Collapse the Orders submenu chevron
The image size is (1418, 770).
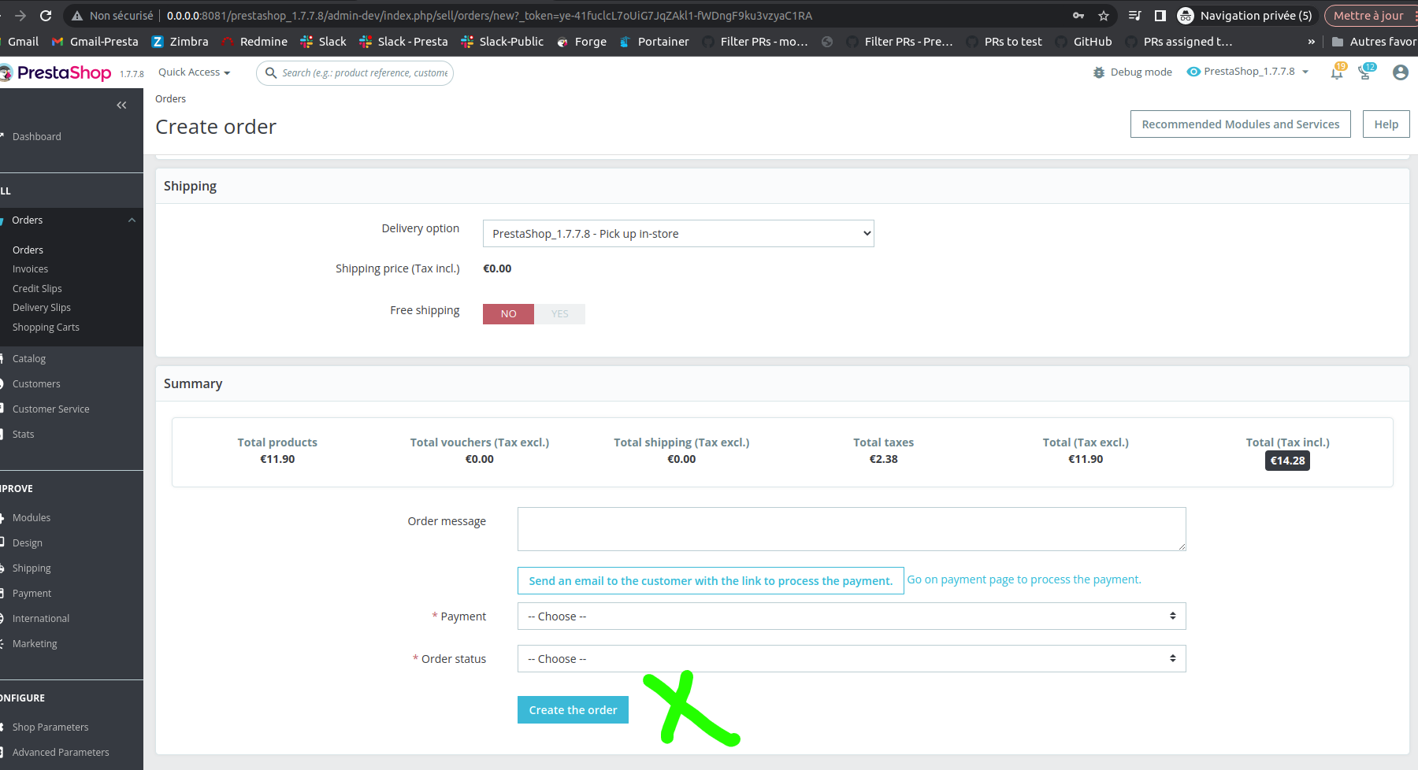click(132, 220)
